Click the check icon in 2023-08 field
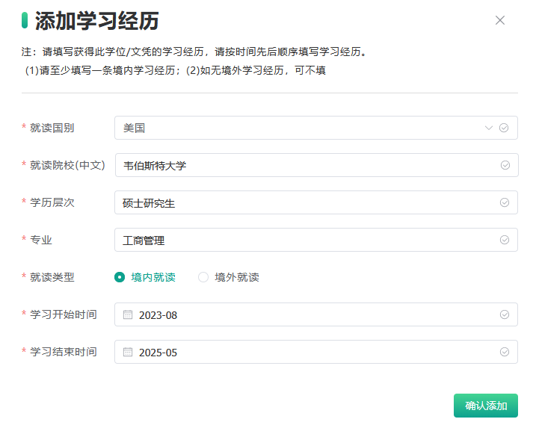The height and width of the screenshot is (425, 536). point(505,314)
